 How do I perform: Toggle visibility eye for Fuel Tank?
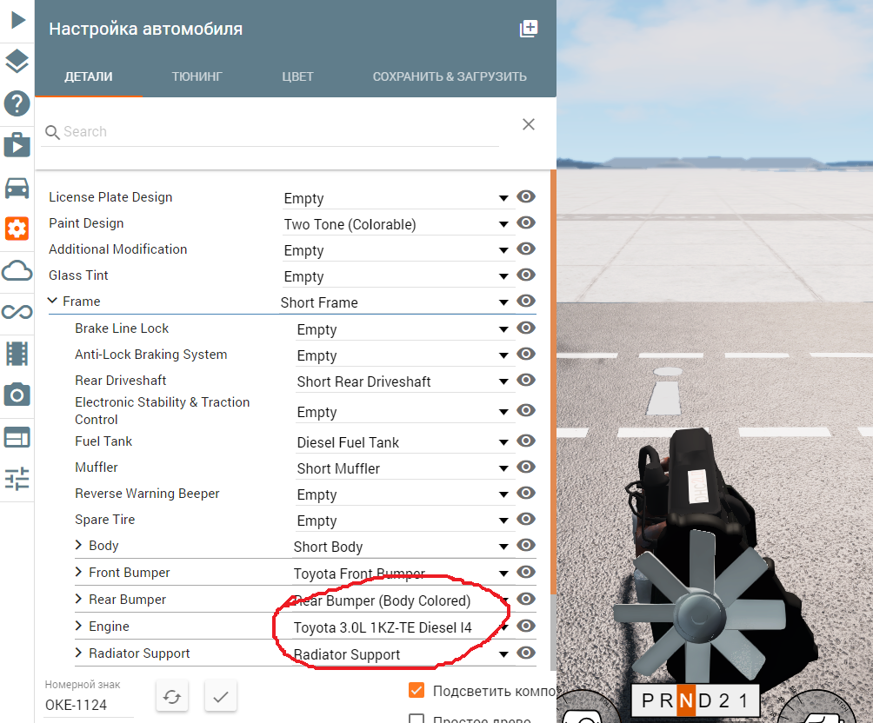(526, 441)
